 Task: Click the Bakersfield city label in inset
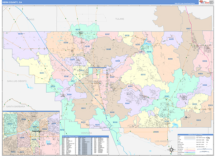pos(37,131)
